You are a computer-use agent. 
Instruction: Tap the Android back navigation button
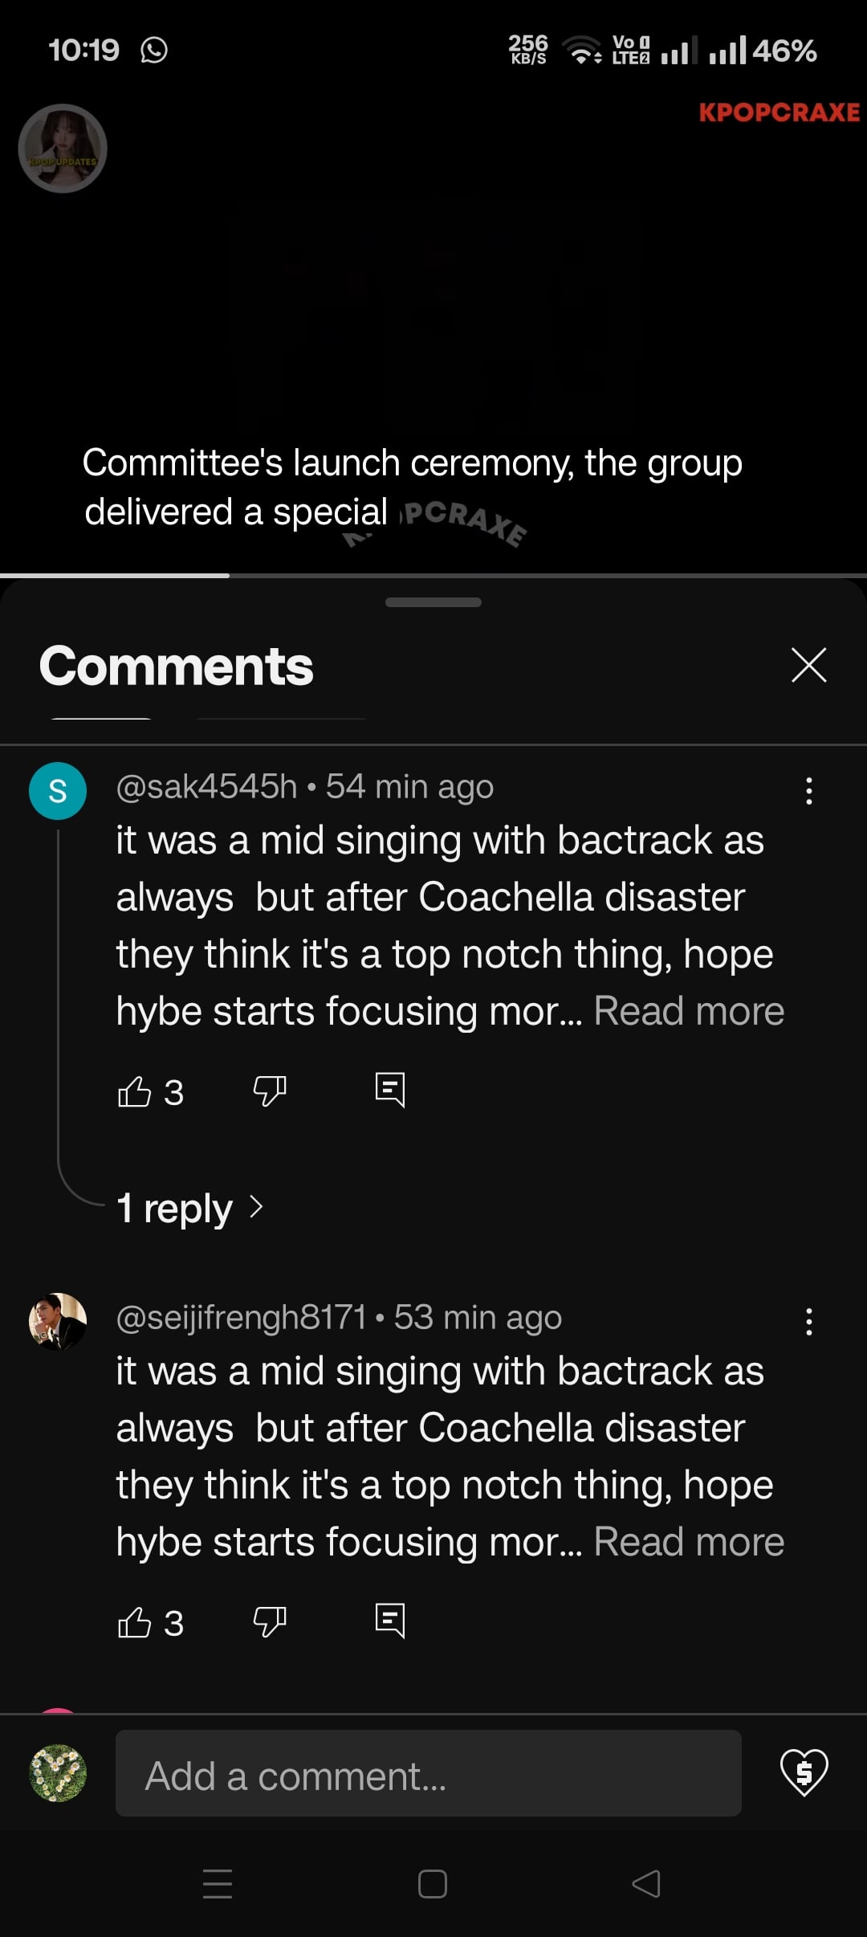[646, 1884]
